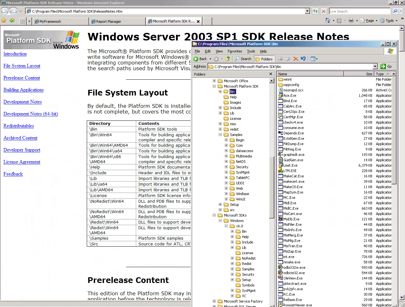
Task: Click the Add to Favorites icon
Action: 12,21
